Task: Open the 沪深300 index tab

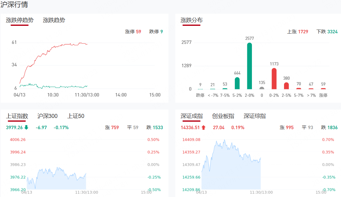Action: [x=47, y=116]
